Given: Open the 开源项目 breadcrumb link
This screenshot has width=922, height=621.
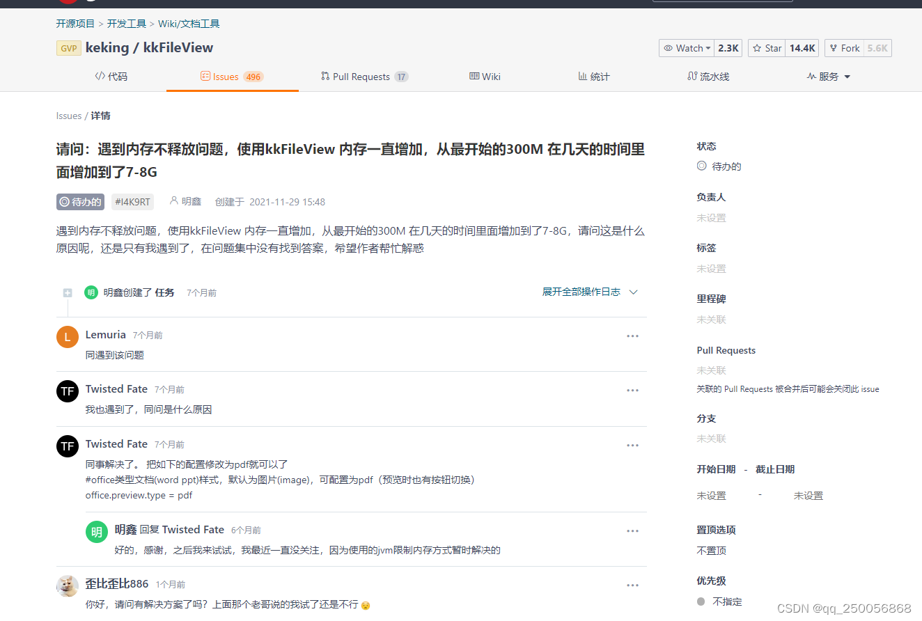Looking at the screenshot, I should point(75,24).
